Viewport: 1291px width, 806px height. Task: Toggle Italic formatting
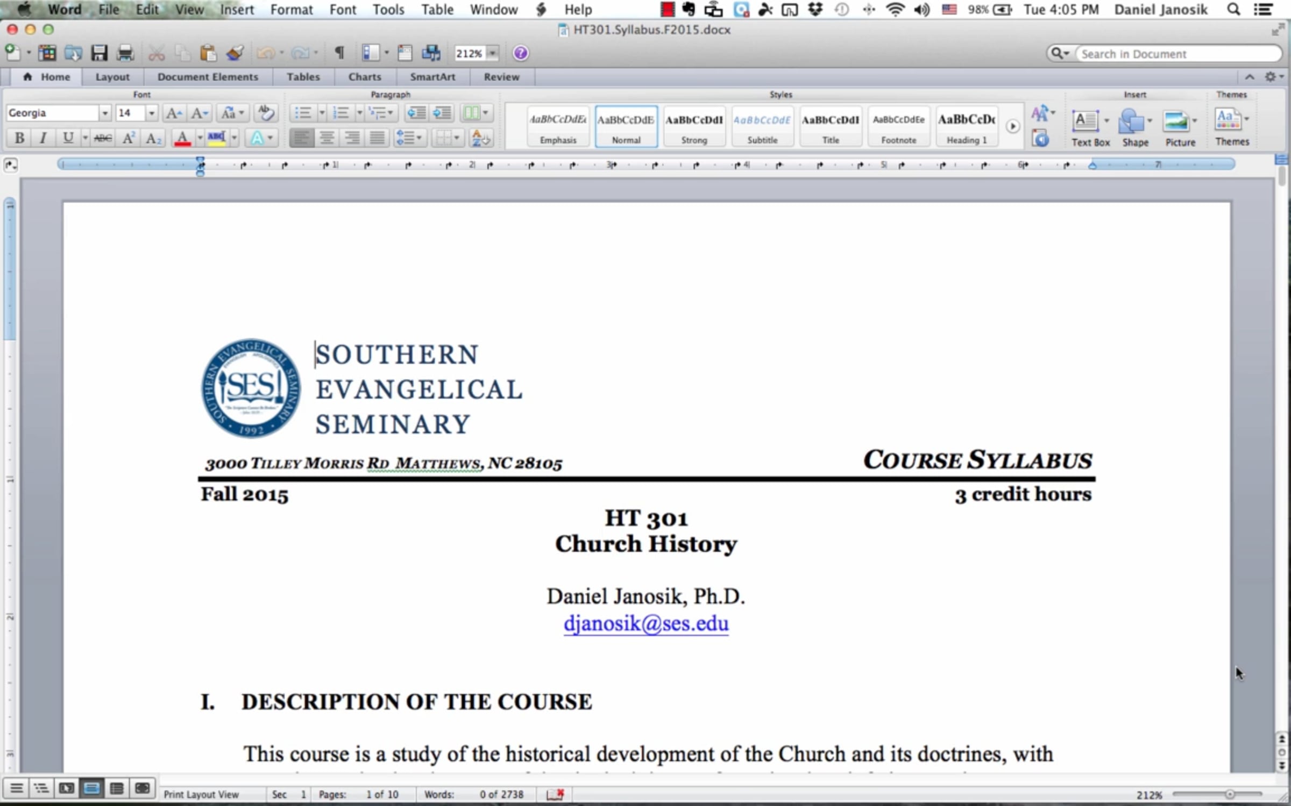(44, 139)
